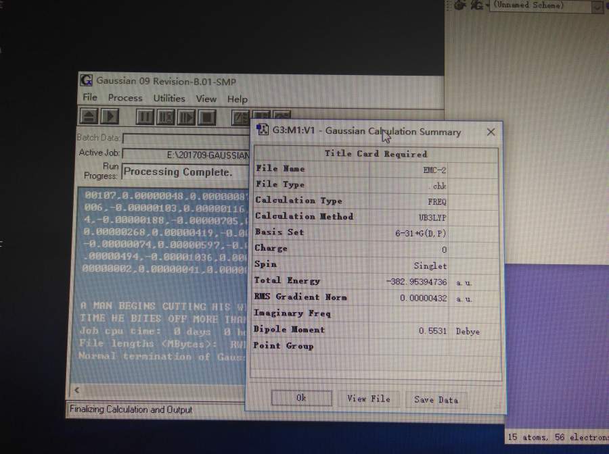Click the File Name value 'EMC-2'

pyautogui.click(x=434, y=170)
